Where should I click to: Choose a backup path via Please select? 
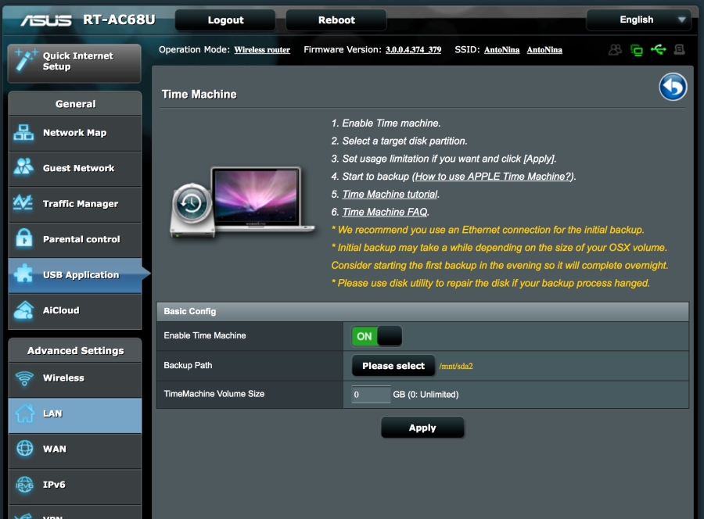(393, 365)
